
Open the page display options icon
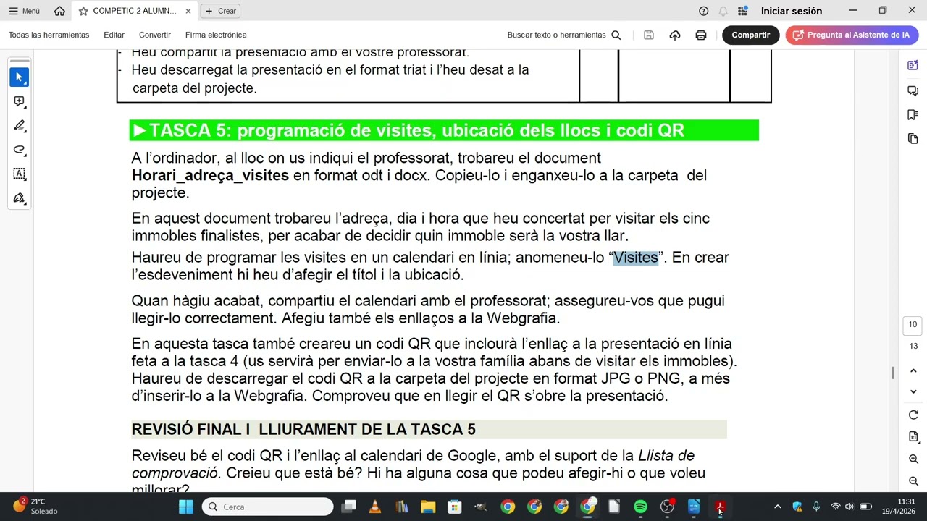coord(913,437)
